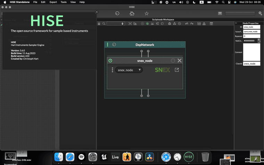264x165 pixels.
Task: Click the NodeColour hex value field
Action: (x=250, y=41)
